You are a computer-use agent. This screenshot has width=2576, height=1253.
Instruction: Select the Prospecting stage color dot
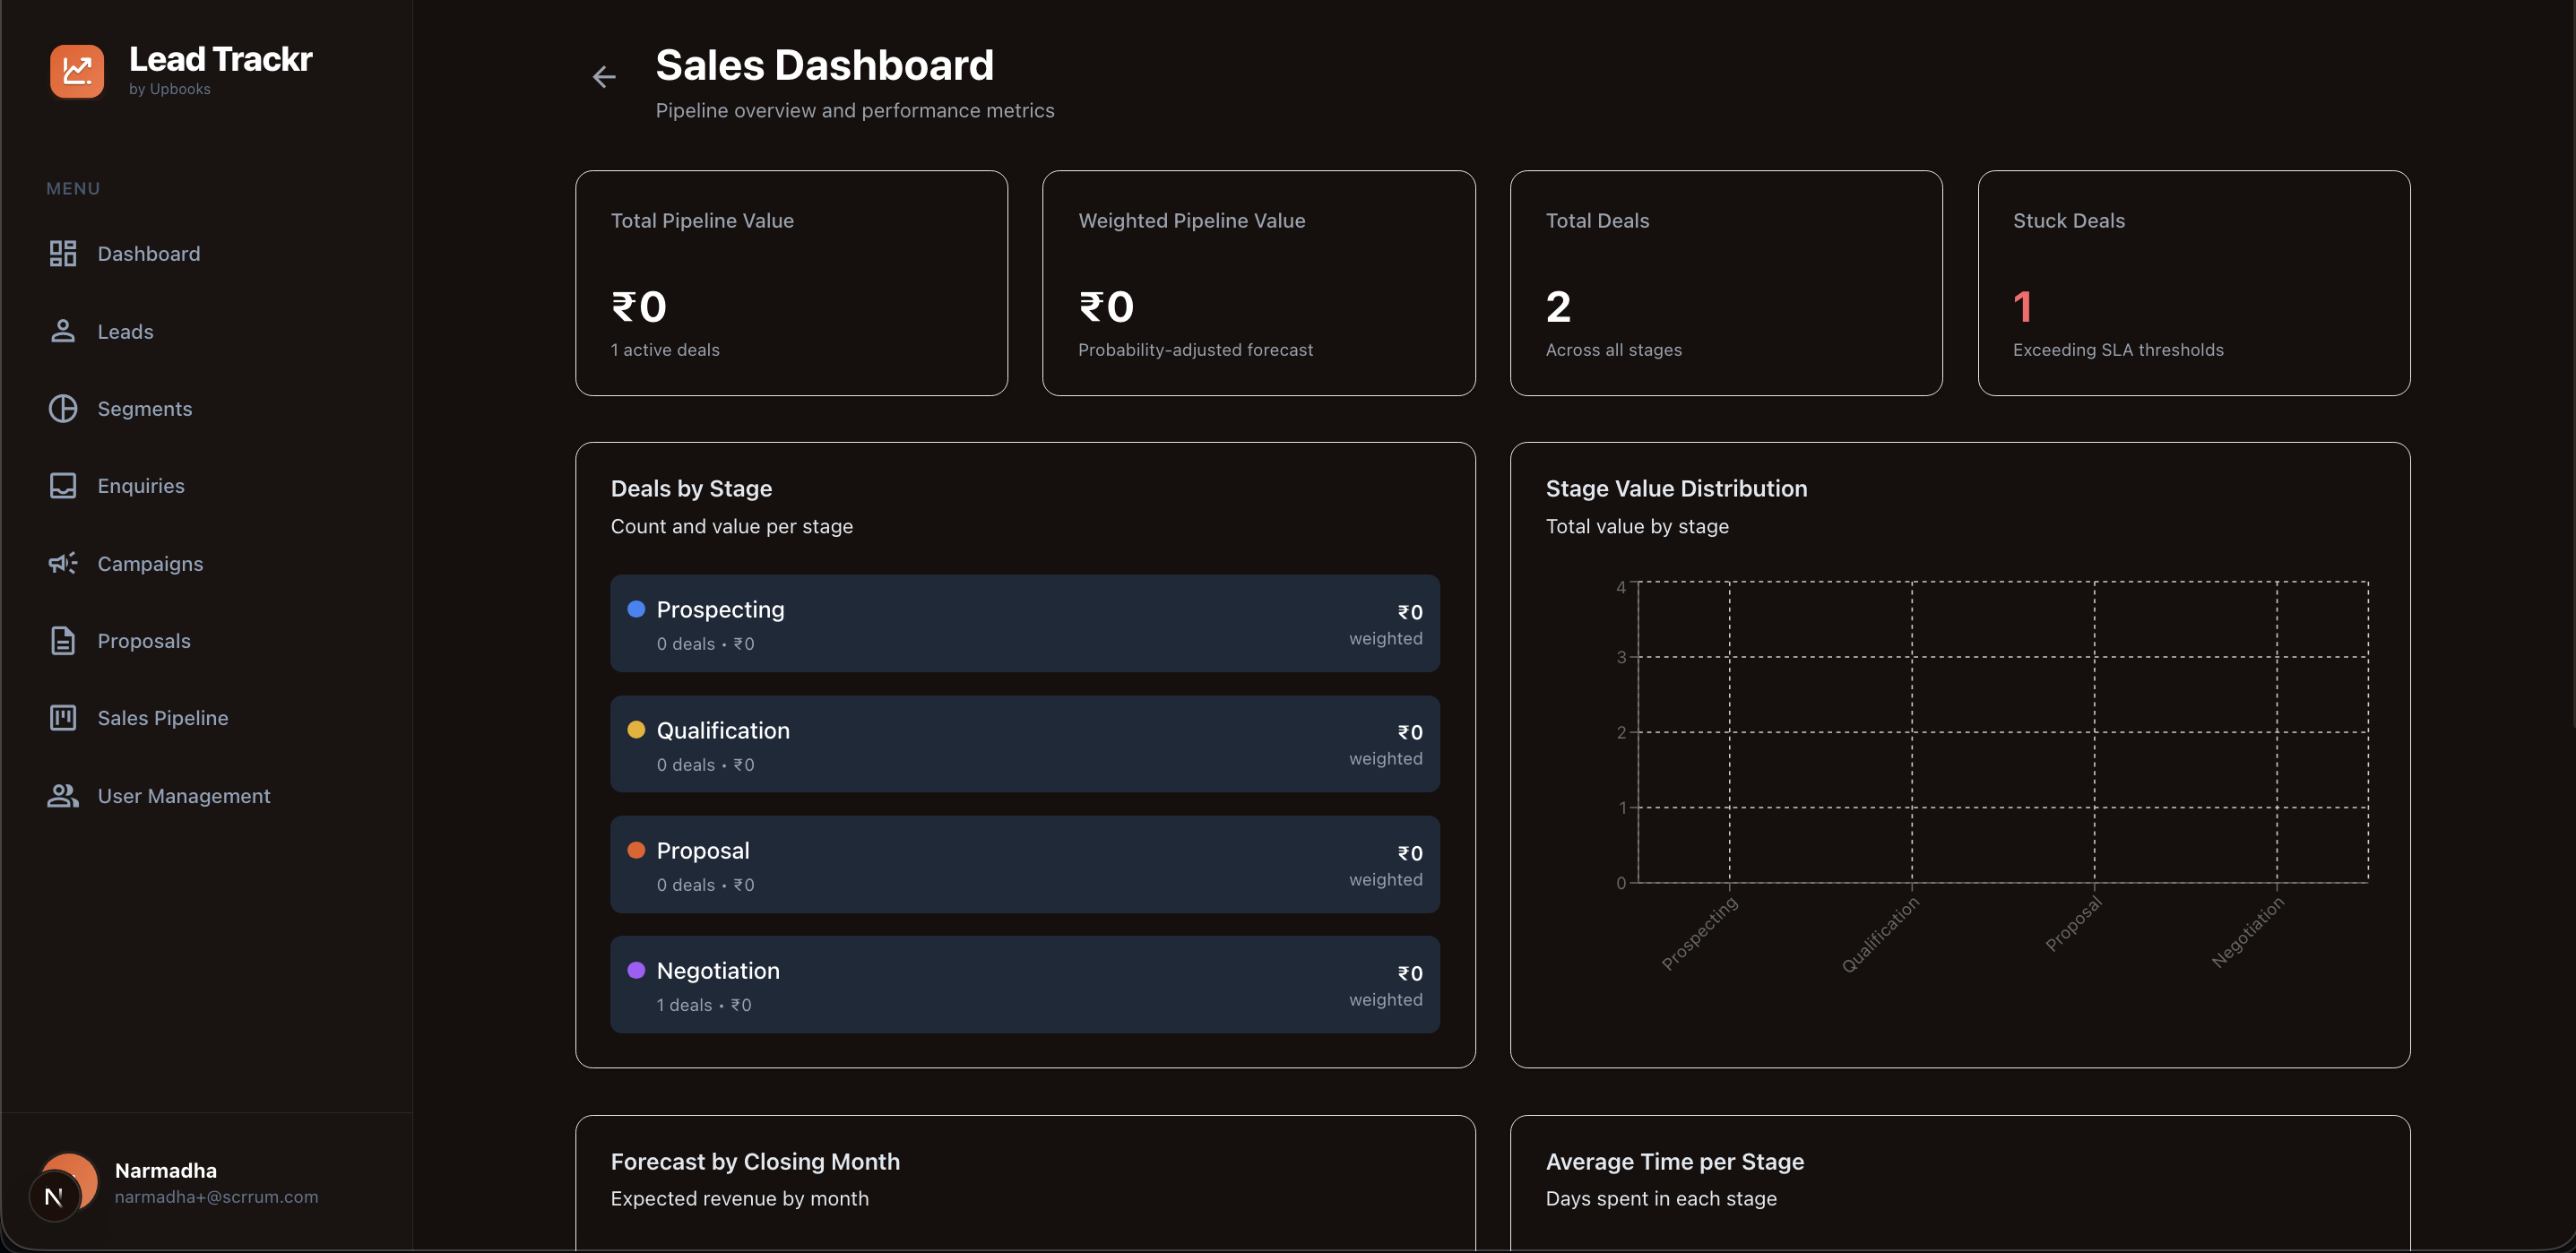pyautogui.click(x=637, y=608)
